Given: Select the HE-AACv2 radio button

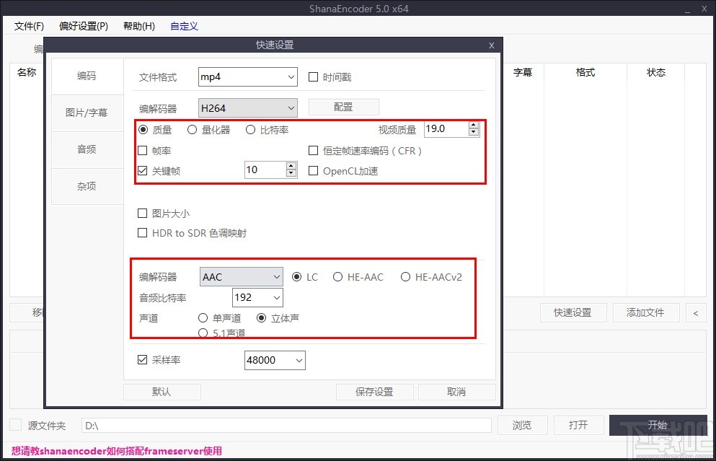Looking at the screenshot, I should coord(405,277).
